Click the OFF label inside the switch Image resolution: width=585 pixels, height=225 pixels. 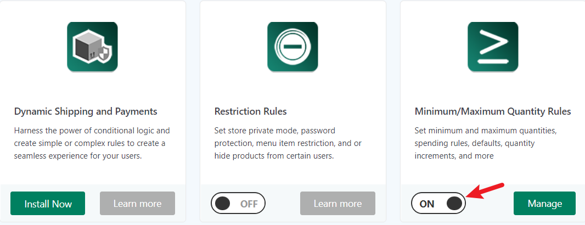coord(249,204)
